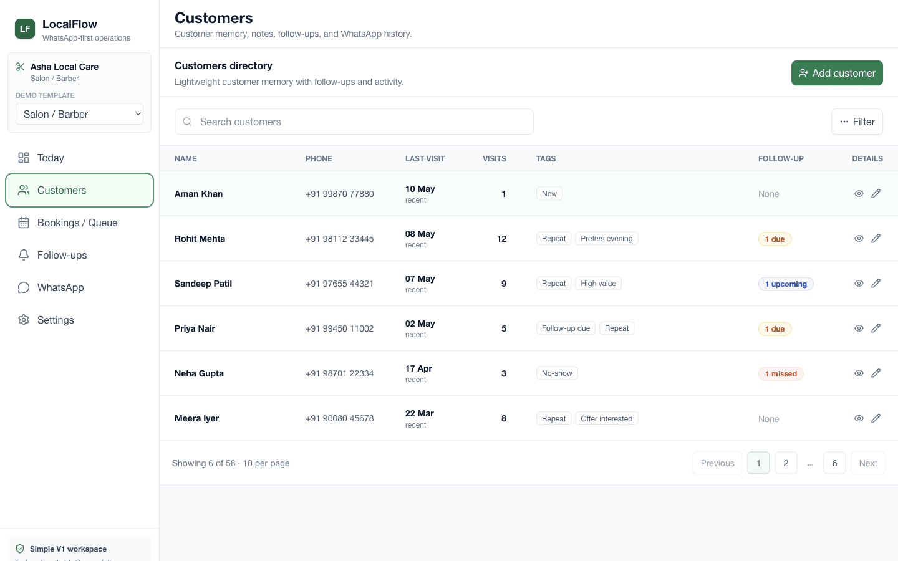The width and height of the screenshot is (898, 561).
Task: Click the scissors icon beside Asha Local Care
Action: [21, 67]
